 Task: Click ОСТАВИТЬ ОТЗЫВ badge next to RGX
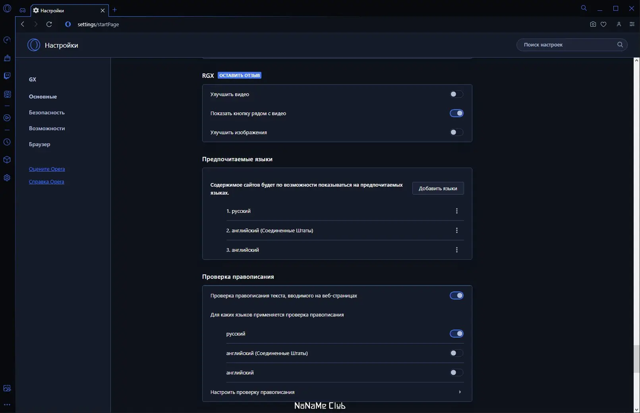point(240,75)
